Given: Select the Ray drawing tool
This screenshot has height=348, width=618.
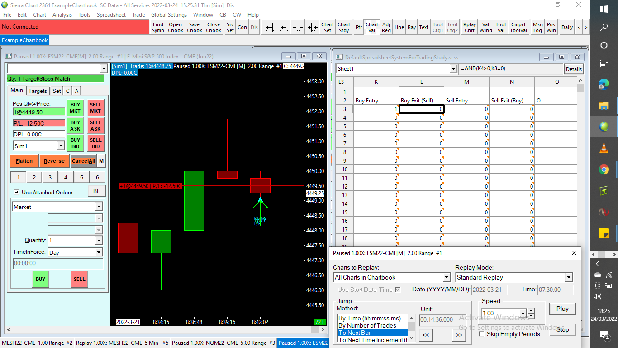Looking at the screenshot, I should [x=412, y=27].
